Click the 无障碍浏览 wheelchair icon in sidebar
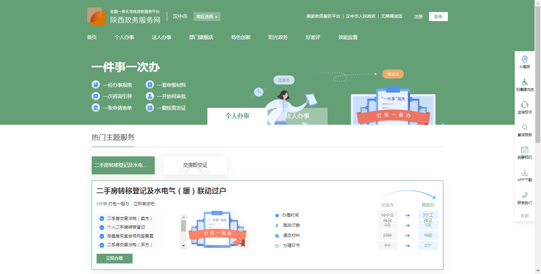Image resolution: width=541 pixels, height=274 pixels. pos(524,82)
